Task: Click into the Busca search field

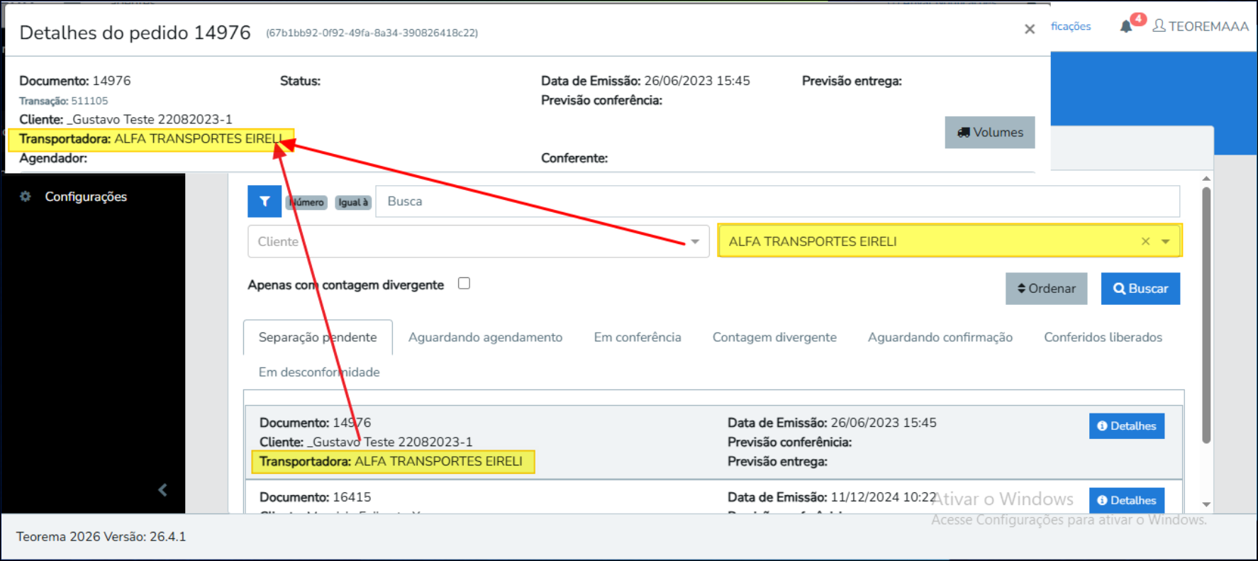Action: (x=776, y=201)
